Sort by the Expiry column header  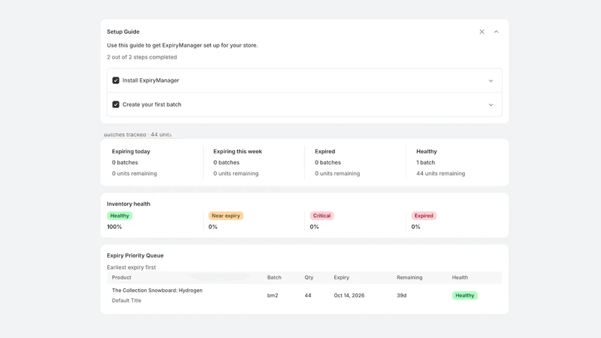click(x=342, y=277)
